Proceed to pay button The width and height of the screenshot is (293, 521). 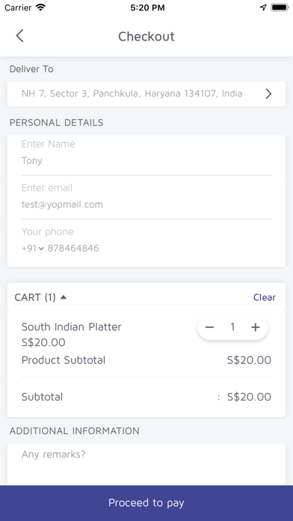[146, 503]
